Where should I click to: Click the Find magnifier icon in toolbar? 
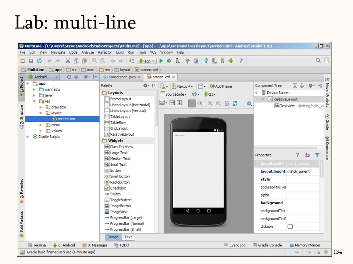point(95,61)
